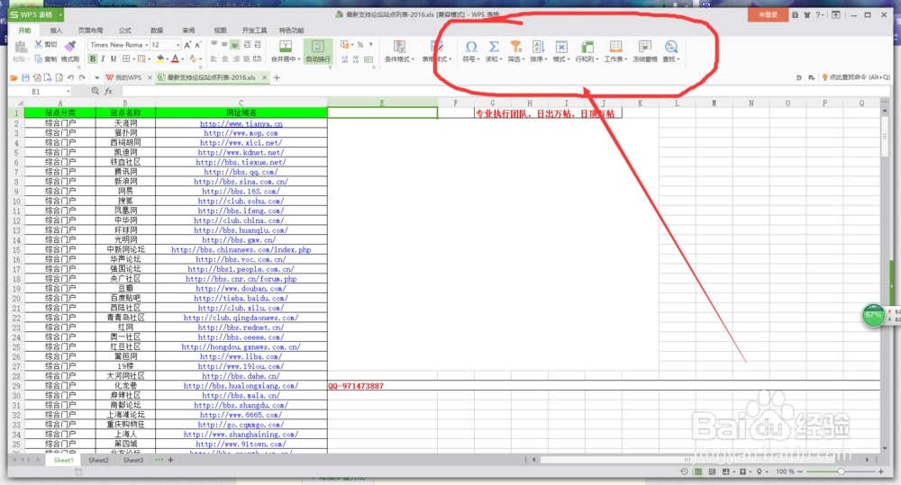Image resolution: width=901 pixels, height=485 pixels.
Task: Switch to the 我的WPS document tab
Action: pos(128,77)
